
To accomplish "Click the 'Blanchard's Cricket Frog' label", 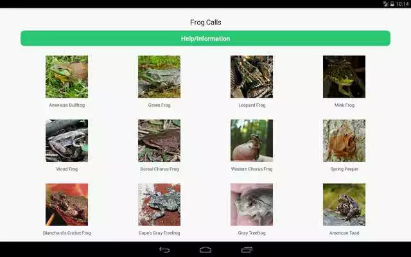I will [67, 233].
